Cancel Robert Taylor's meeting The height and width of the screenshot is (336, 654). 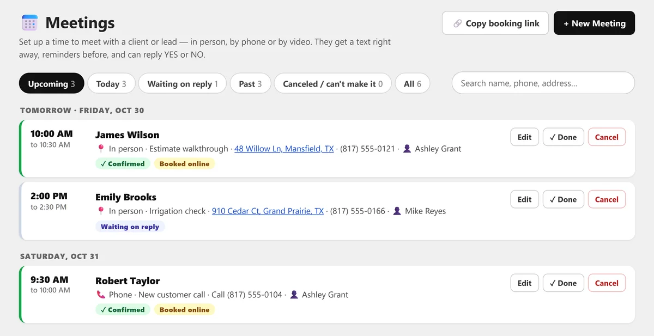[x=607, y=283]
